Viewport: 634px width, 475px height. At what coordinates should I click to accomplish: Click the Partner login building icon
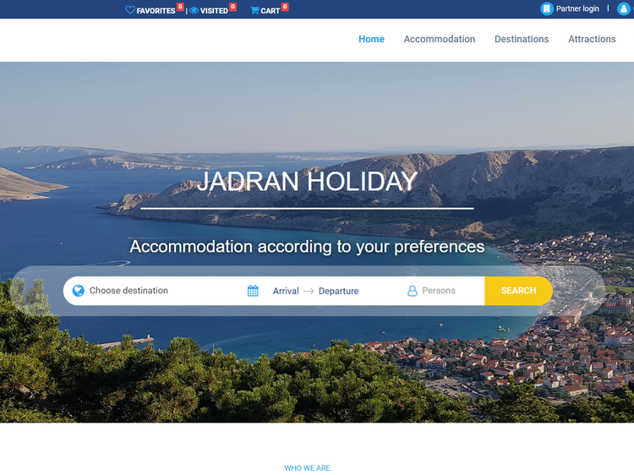click(x=547, y=8)
